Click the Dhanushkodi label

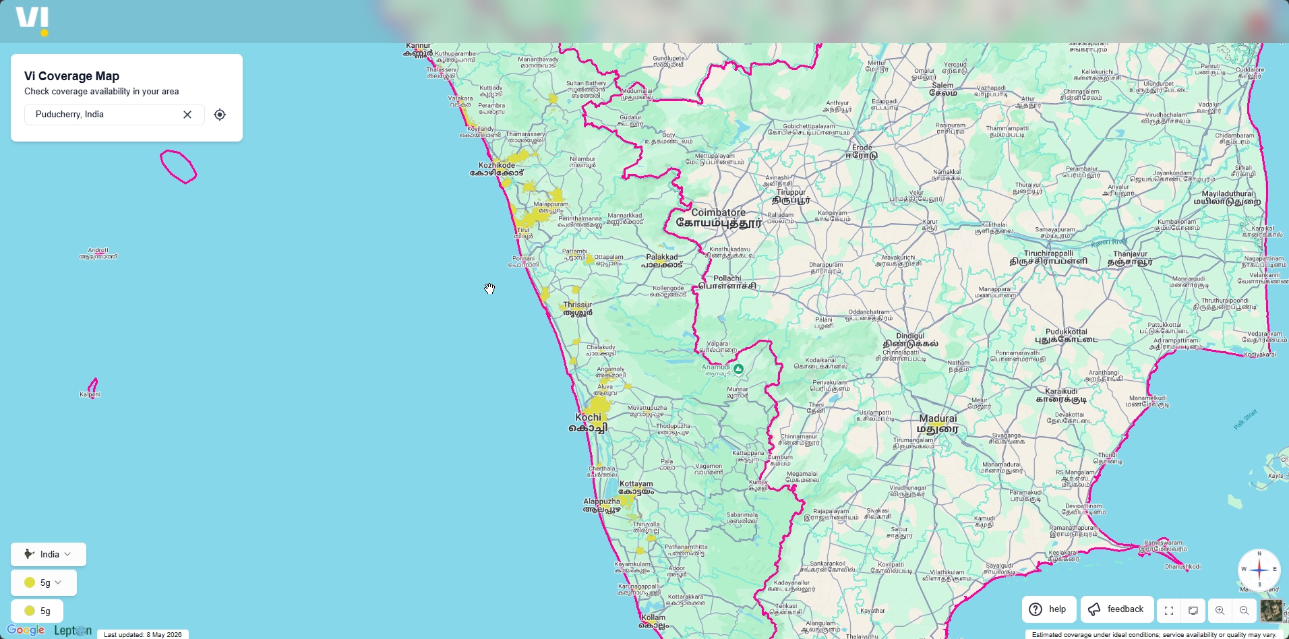click(1182, 567)
